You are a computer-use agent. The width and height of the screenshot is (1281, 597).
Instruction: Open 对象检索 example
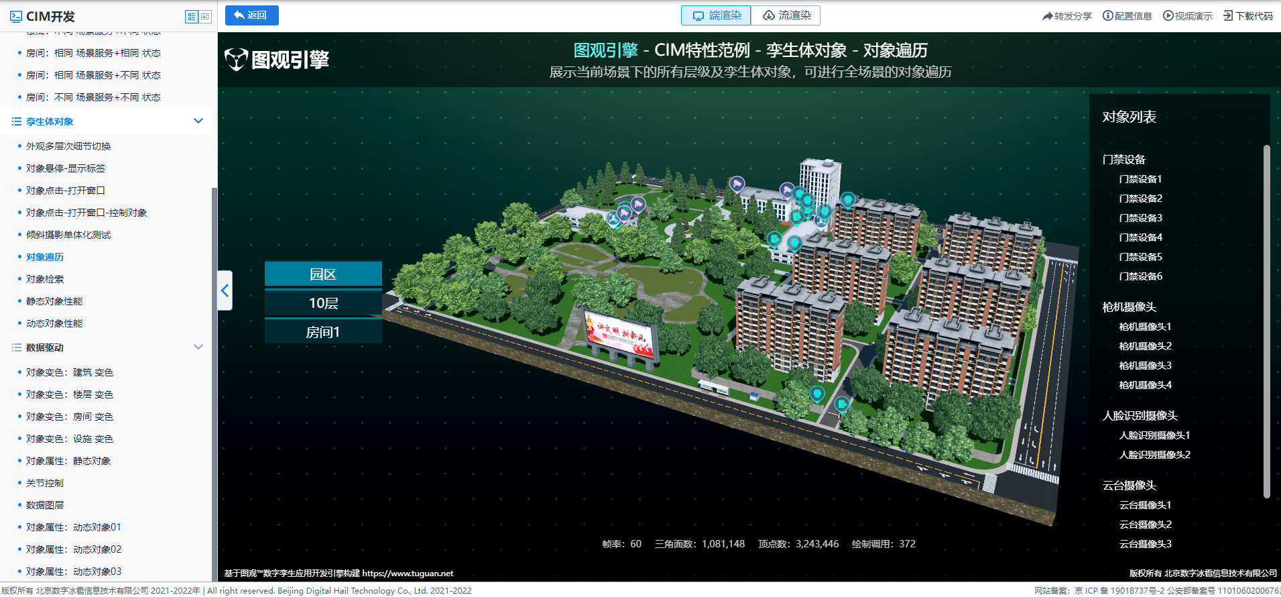click(45, 279)
